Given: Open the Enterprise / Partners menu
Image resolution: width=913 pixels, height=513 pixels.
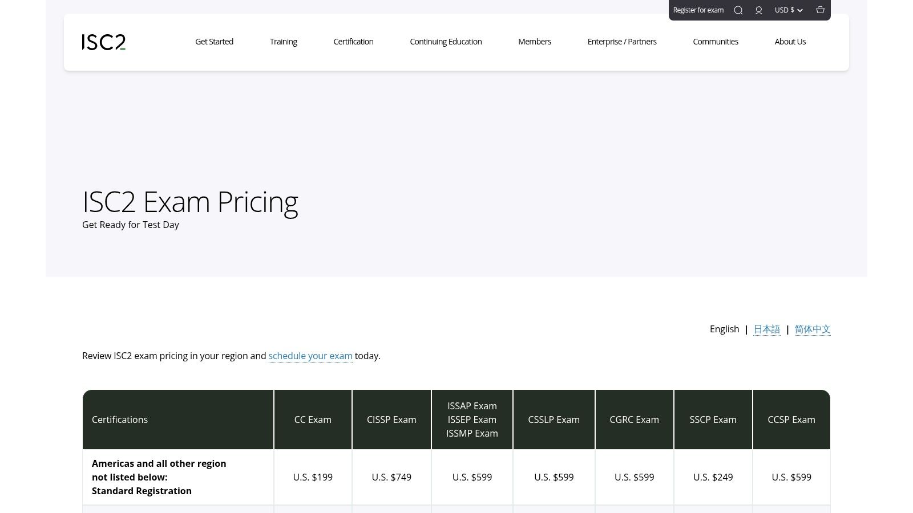Looking at the screenshot, I should 622,42.
